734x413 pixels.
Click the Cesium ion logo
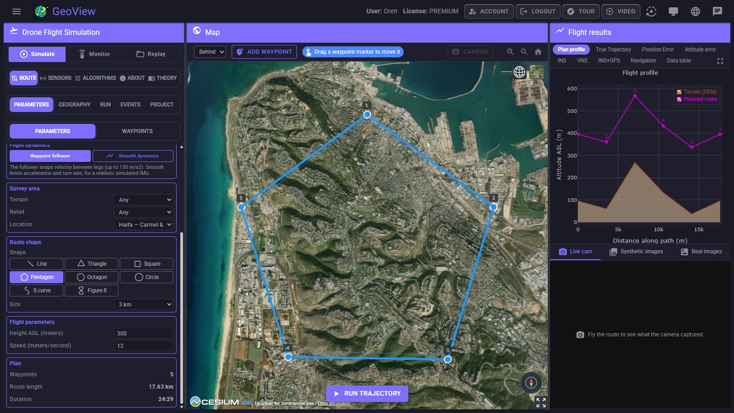221,402
